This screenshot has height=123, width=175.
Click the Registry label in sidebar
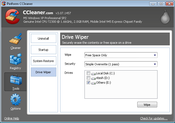(15, 68)
